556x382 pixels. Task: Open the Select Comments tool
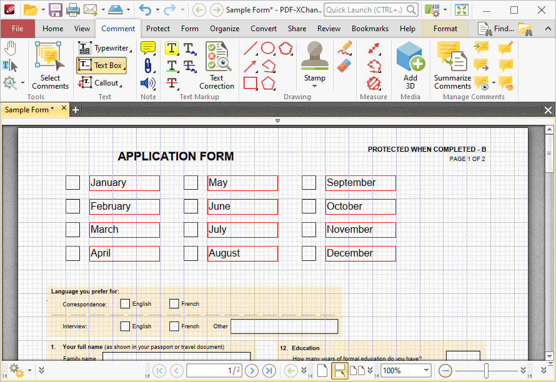[x=50, y=66]
